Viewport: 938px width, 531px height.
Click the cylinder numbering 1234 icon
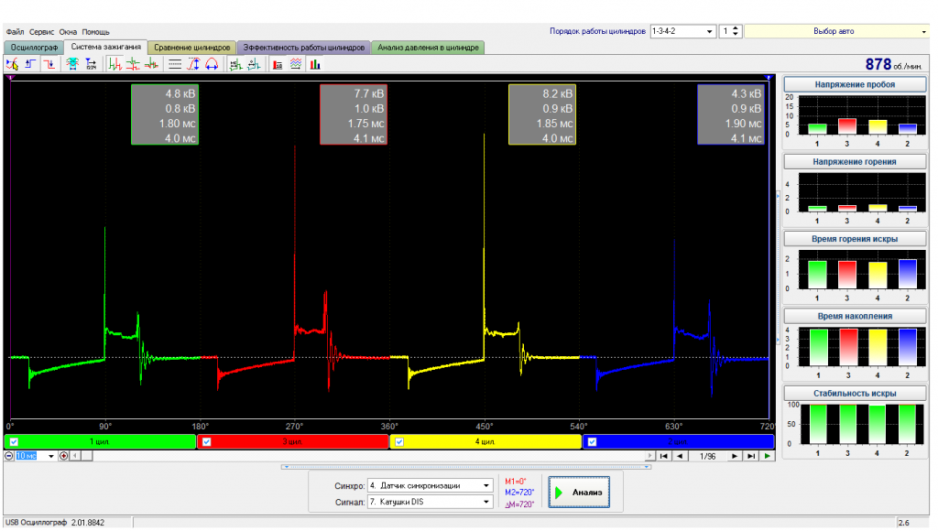pyautogui.click(x=91, y=64)
